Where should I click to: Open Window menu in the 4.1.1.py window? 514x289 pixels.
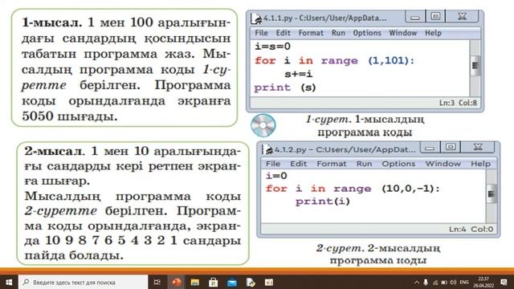click(403, 33)
